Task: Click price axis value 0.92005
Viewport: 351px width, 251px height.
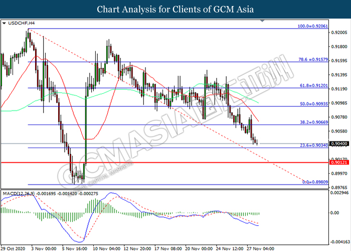Action: (339, 33)
